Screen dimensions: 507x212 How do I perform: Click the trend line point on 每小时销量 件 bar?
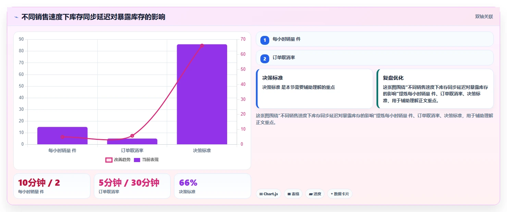pos(62,137)
